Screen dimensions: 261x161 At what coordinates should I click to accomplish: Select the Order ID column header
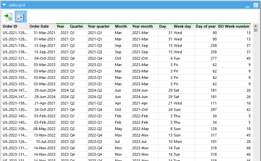coord(15,26)
